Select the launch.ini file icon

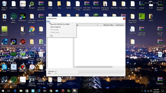133,30
